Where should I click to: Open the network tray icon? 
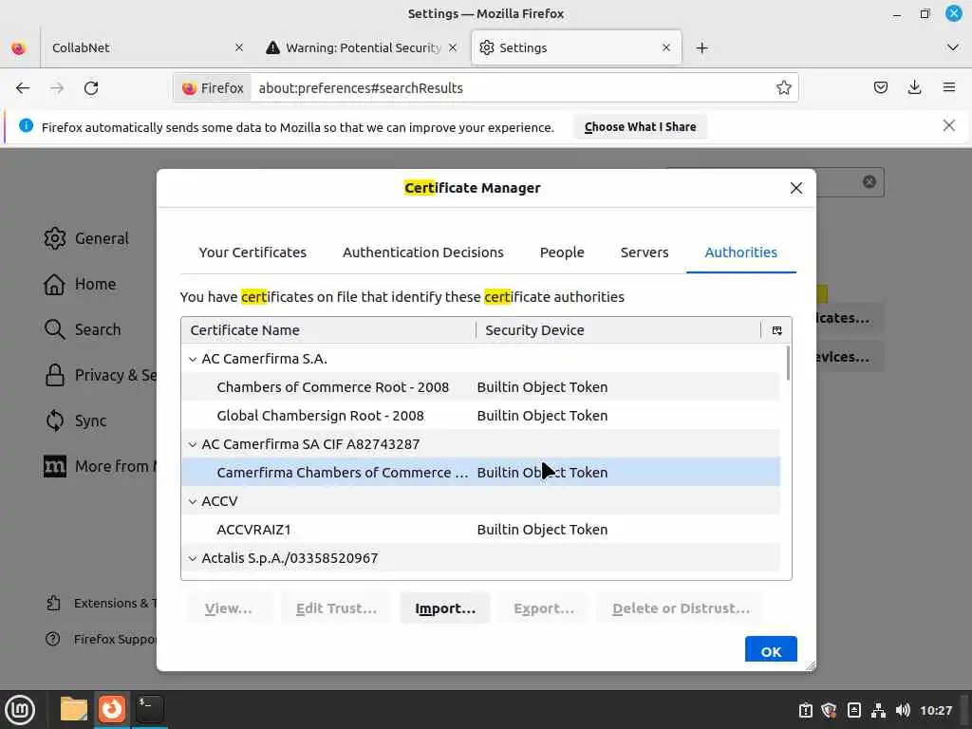(878, 710)
